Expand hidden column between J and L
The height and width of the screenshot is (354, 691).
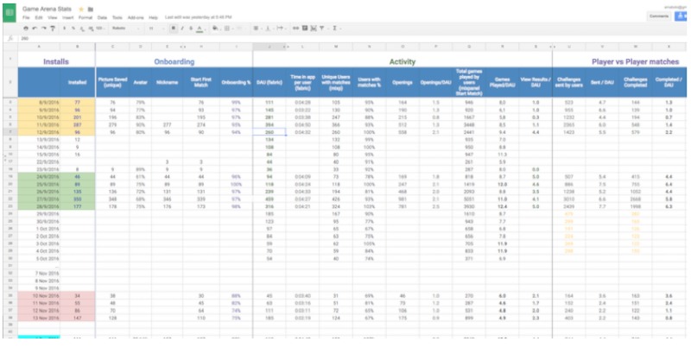287,47
